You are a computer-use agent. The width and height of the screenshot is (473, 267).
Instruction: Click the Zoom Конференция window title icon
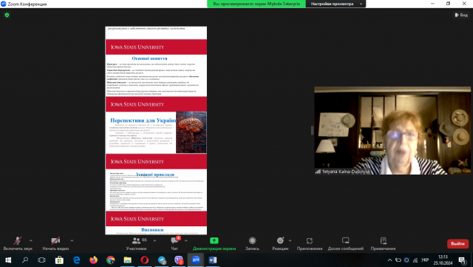coord(3,4)
